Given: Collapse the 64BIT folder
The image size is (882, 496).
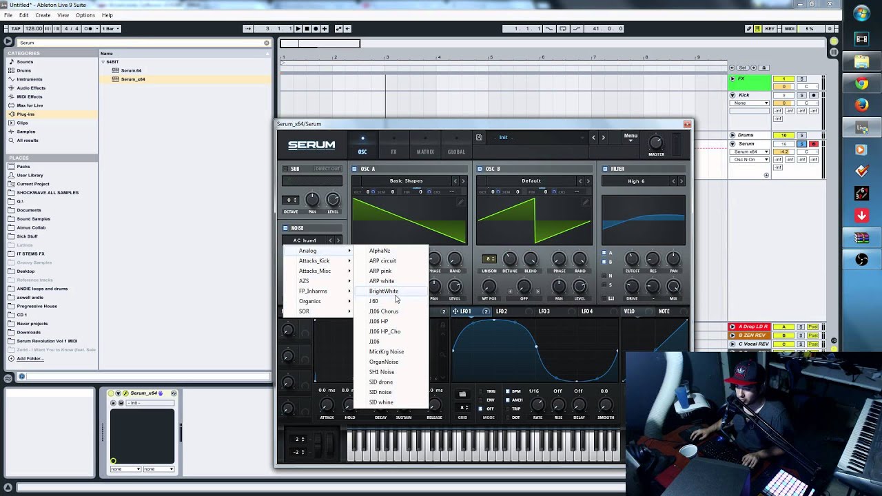Looking at the screenshot, I should pos(103,62).
